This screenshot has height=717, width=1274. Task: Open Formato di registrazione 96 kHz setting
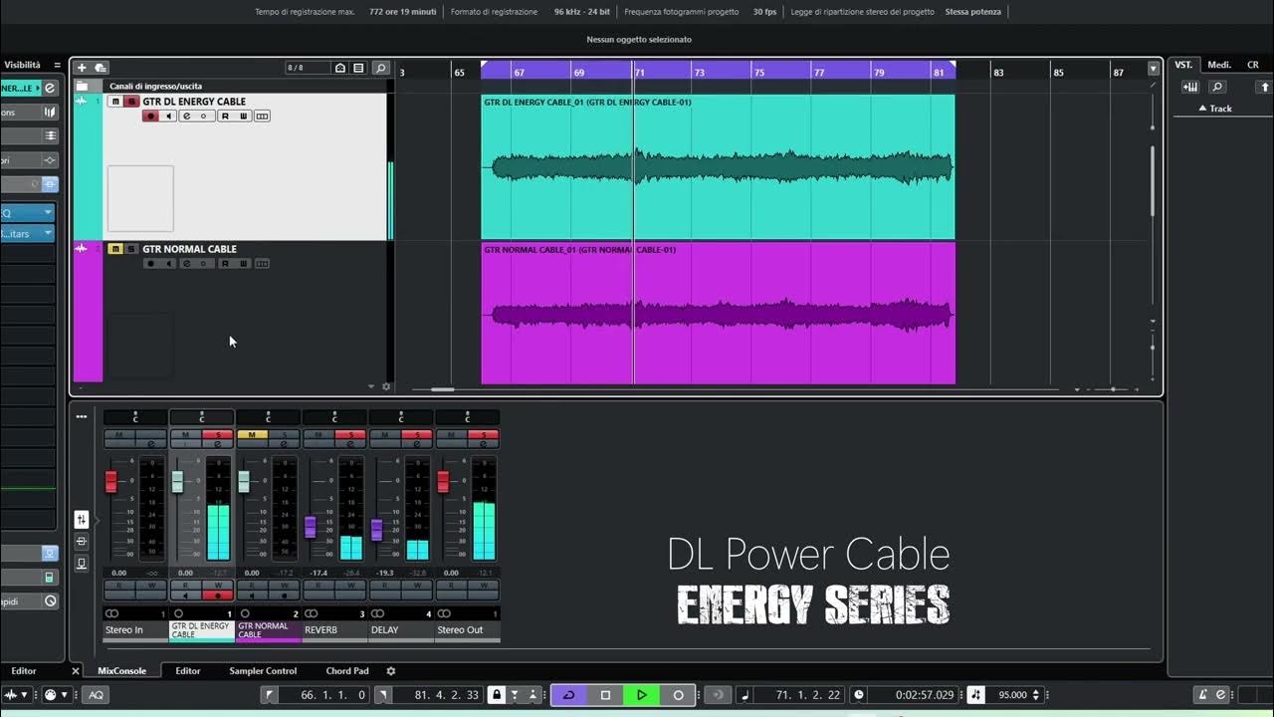coord(582,12)
